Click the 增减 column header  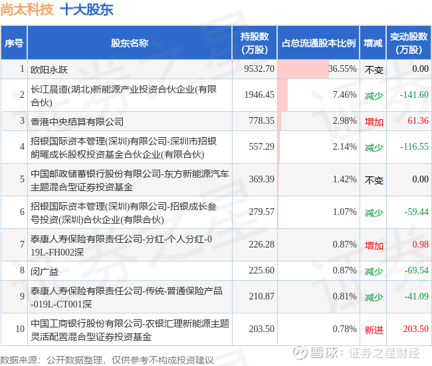click(x=373, y=43)
